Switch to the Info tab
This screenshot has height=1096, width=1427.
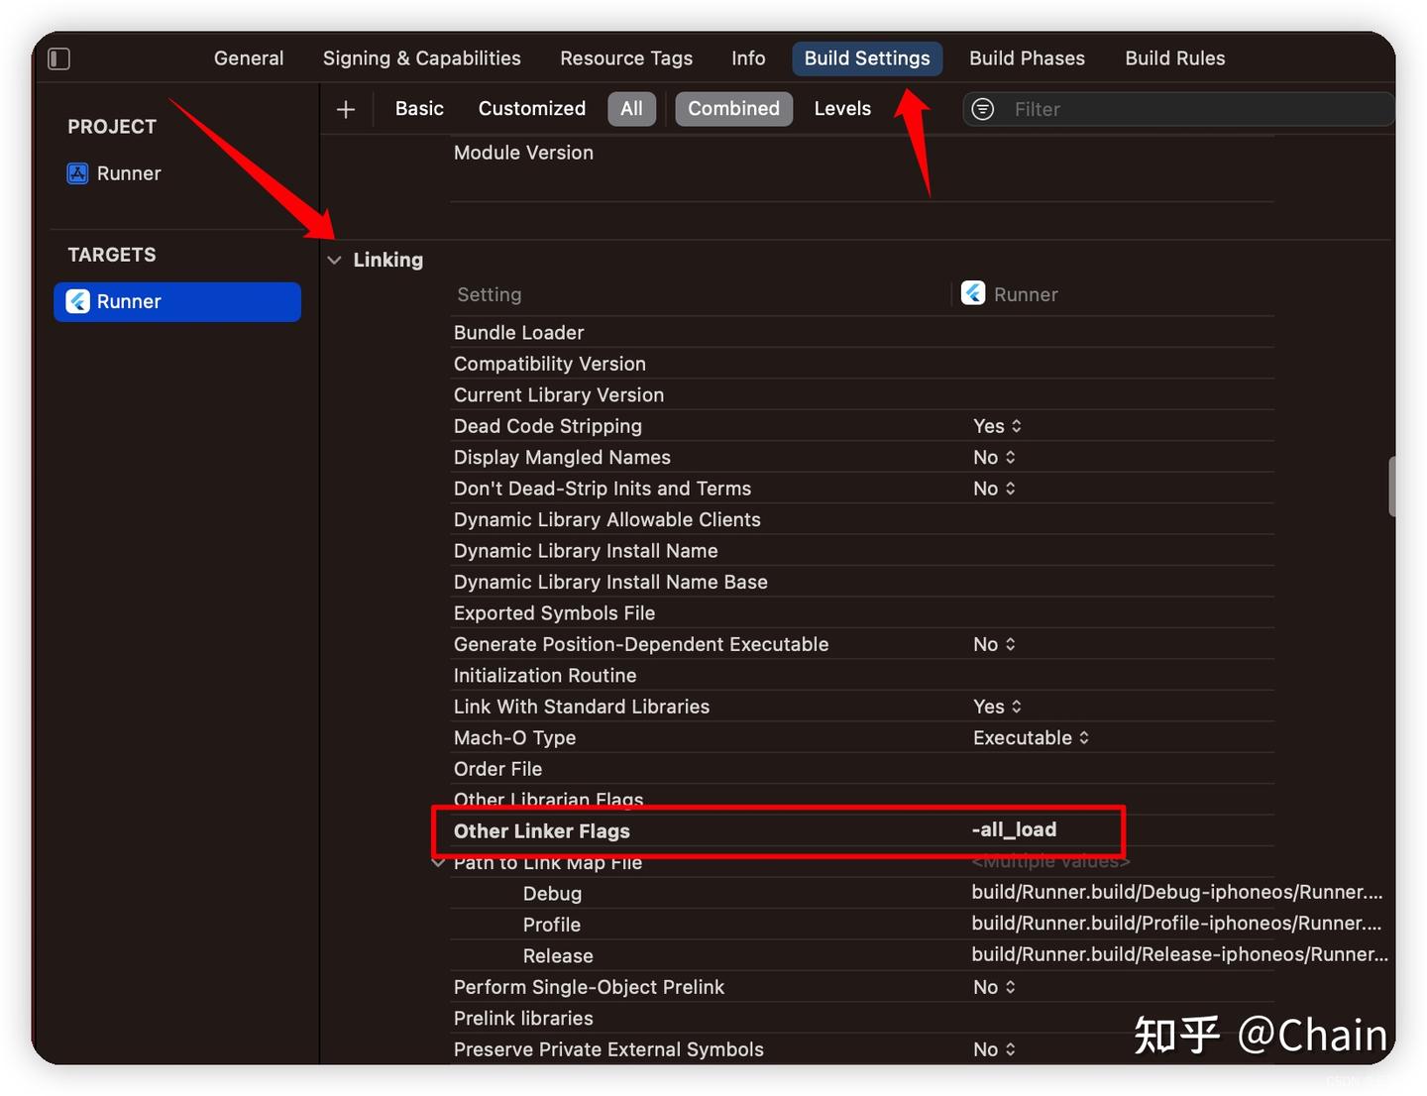[748, 58]
